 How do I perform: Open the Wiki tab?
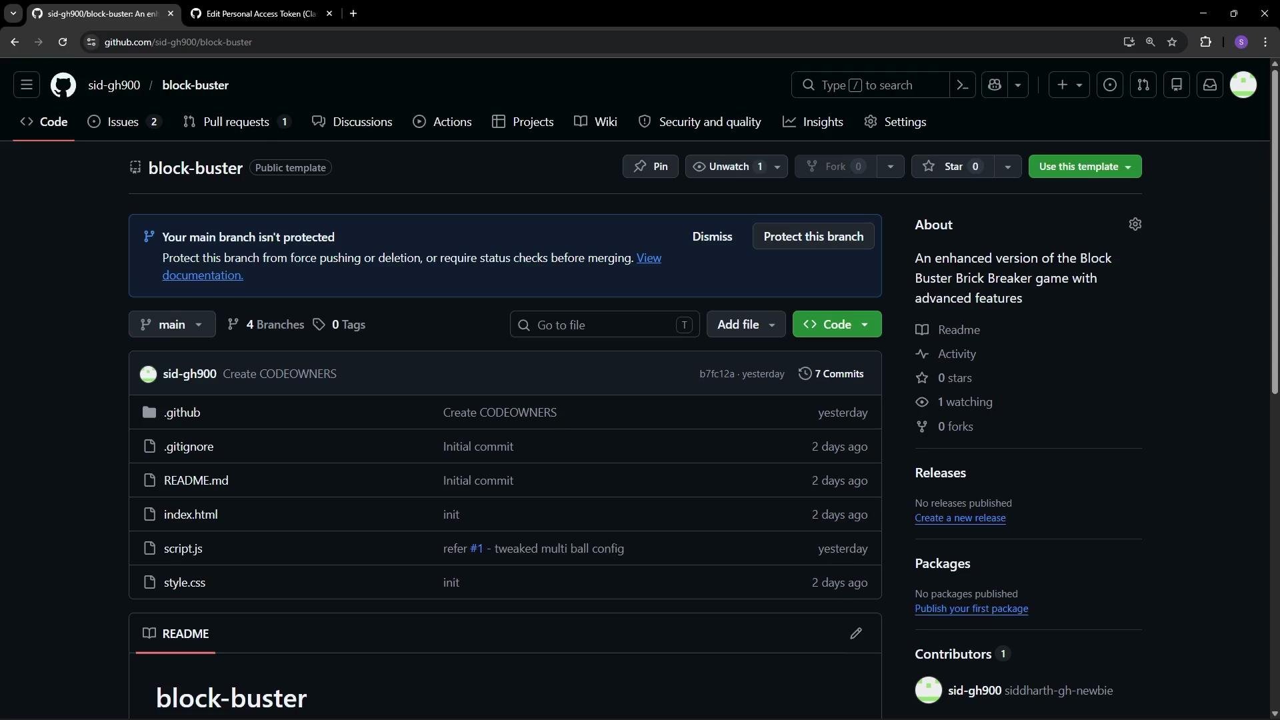point(596,122)
